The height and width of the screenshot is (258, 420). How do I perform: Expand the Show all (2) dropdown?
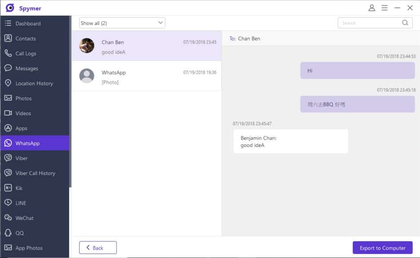click(x=122, y=23)
